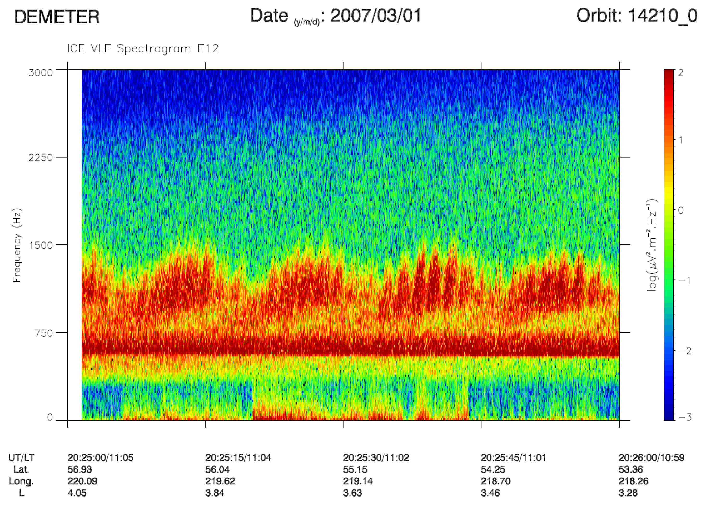Click the 3000 Hz axis label
The image size is (710, 508).
(x=41, y=73)
